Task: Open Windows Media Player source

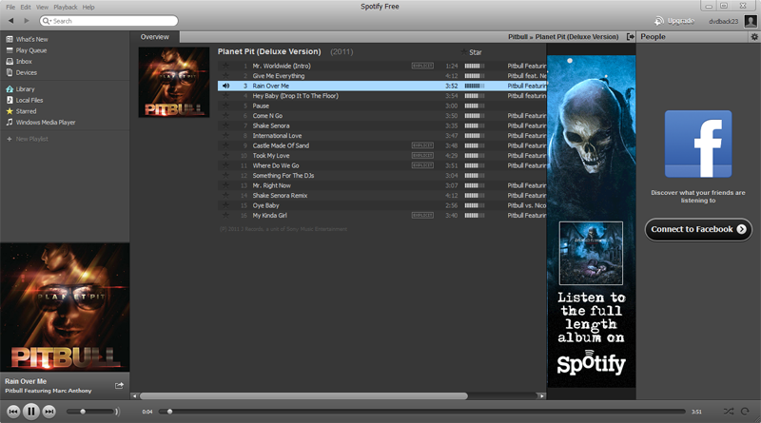Action: (46, 123)
